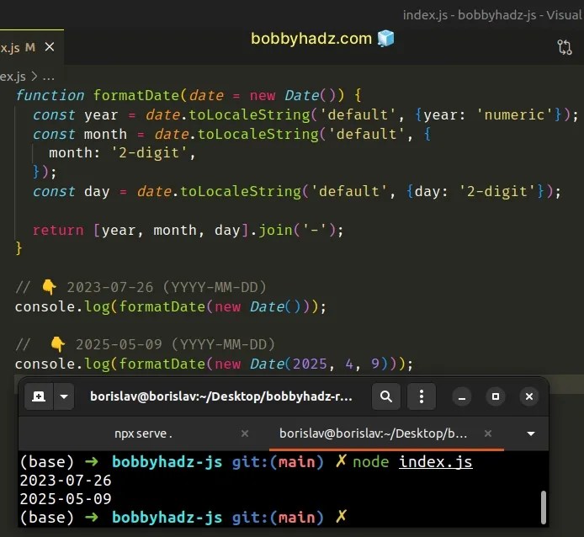The width and height of the screenshot is (584, 537).
Task: Click month: '2-digit' option line
Action: (x=122, y=153)
